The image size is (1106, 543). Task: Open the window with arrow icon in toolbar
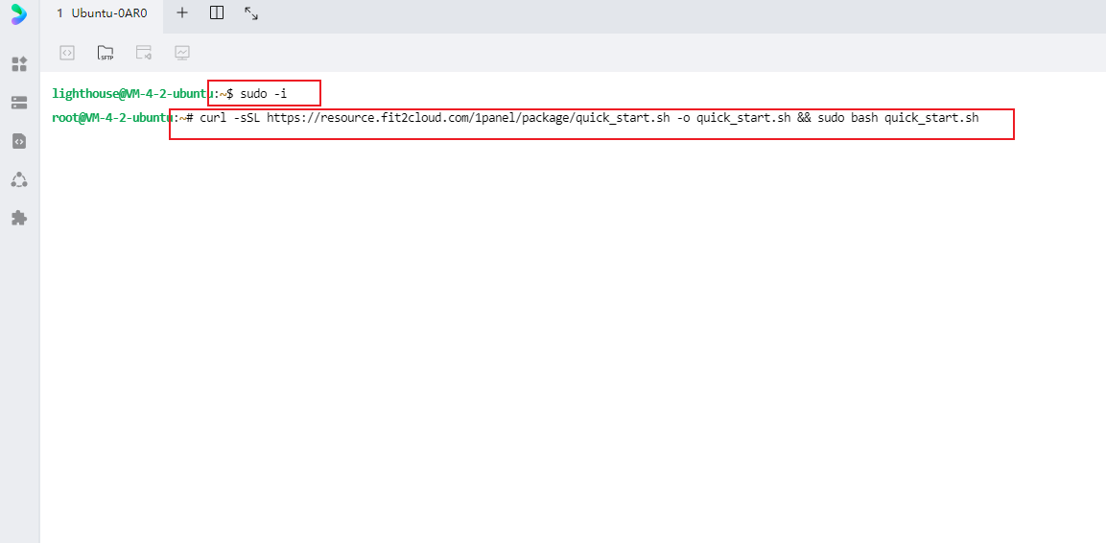[144, 52]
